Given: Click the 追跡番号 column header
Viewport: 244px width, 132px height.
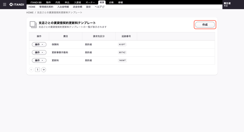Looking at the screenshot, I should [x=126, y=36].
